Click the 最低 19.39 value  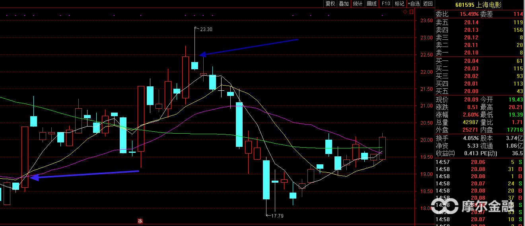pyautogui.click(x=516, y=115)
